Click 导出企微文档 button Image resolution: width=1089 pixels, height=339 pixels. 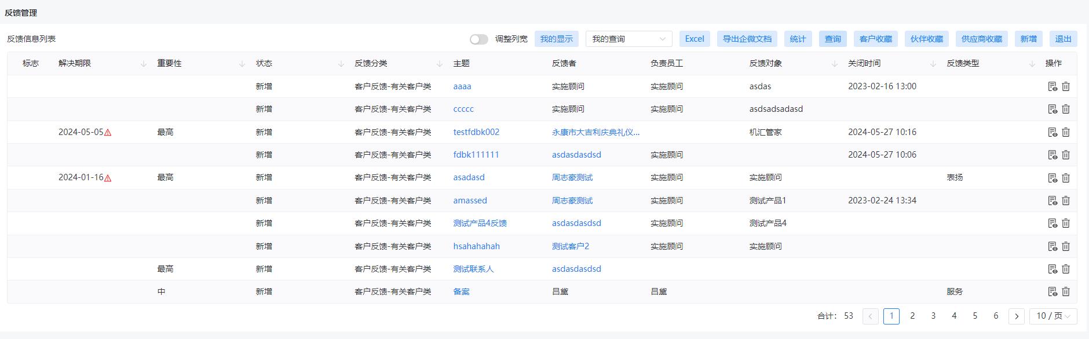click(x=747, y=39)
